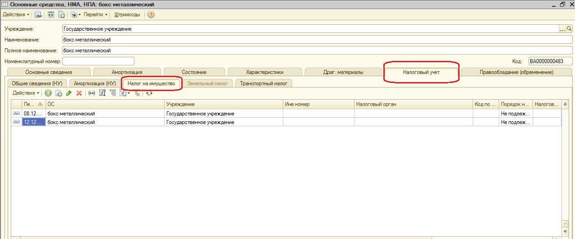This screenshot has width=575, height=239.
Task: Click the filter by current value icon
Action: click(102, 93)
